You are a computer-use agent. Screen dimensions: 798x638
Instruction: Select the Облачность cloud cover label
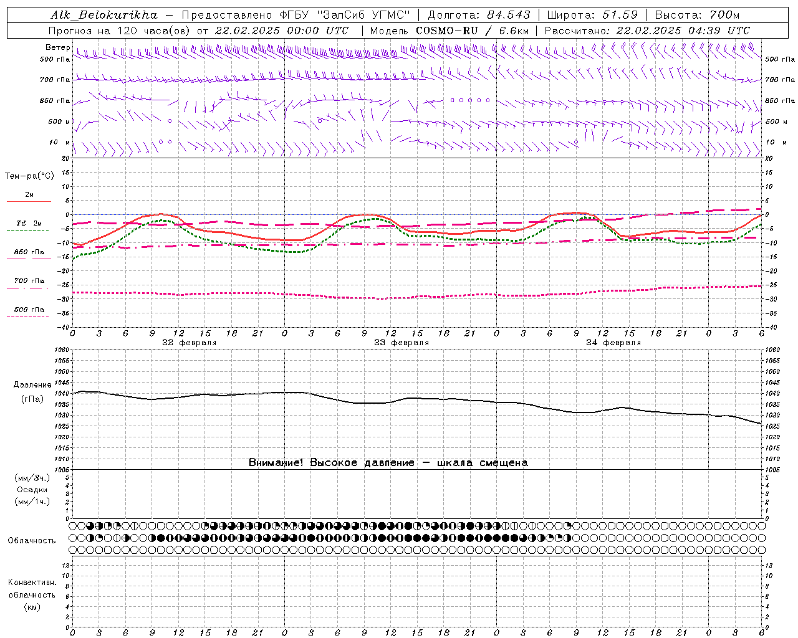point(32,541)
